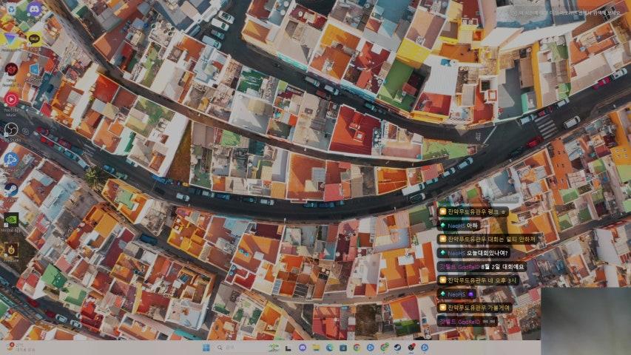631x355 pixels.
Task: Open the Microsoft Store taskbar icon
Action: click(x=343, y=348)
